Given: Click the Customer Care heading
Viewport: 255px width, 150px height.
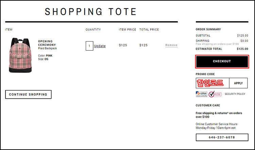Looking at the screenshot, I should 208,105.
